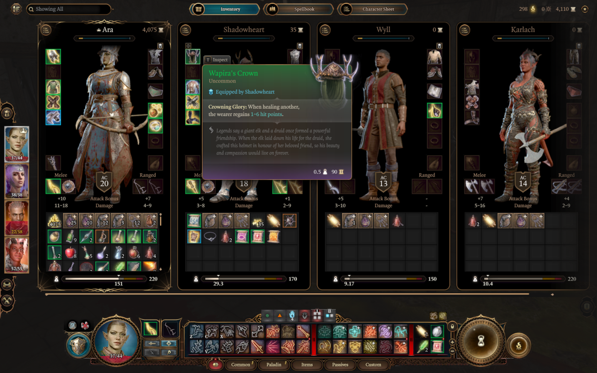Click Ara's equipped helmet slot
597x373 pixels.
[53, 57]
